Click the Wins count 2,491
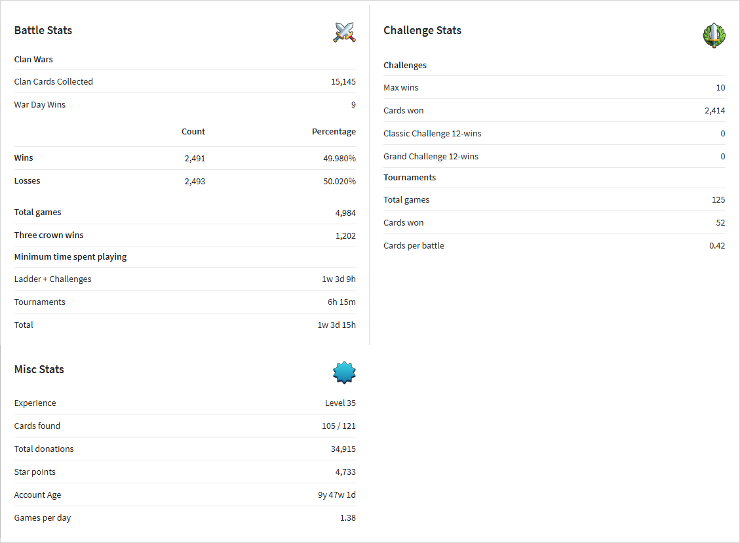This screenshot has width=740, height=543. [195, 158]
